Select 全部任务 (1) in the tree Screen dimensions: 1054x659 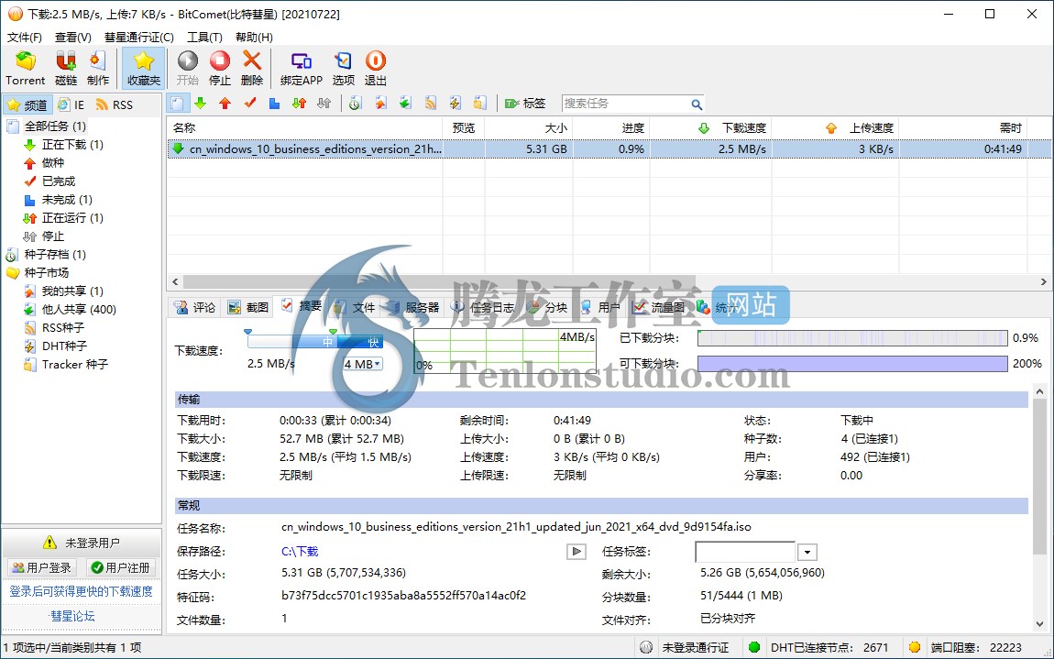[x=55, y=126]
